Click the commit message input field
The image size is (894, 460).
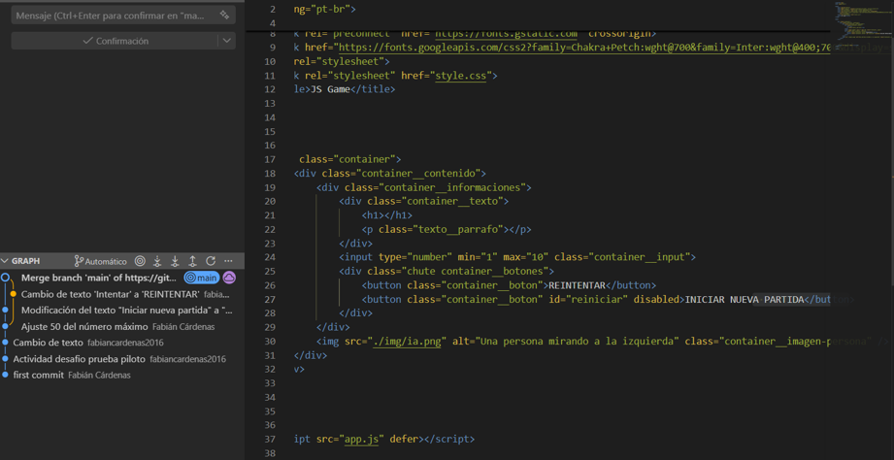point(123,16)
